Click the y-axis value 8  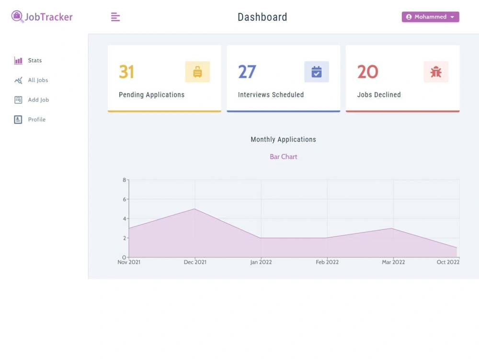[x=125, y=180]
